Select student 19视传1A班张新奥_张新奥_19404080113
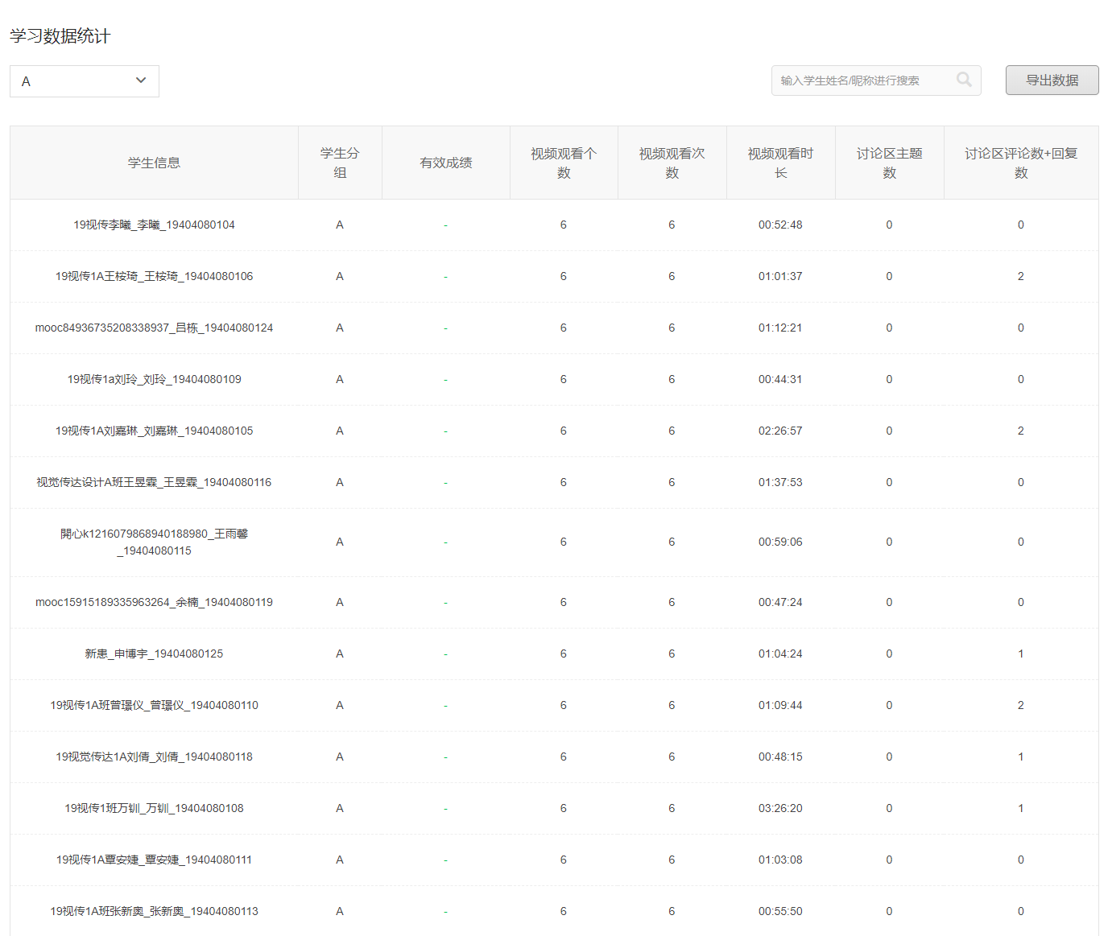Screen dimensions: 1108x936 click(x=154, y=911)
